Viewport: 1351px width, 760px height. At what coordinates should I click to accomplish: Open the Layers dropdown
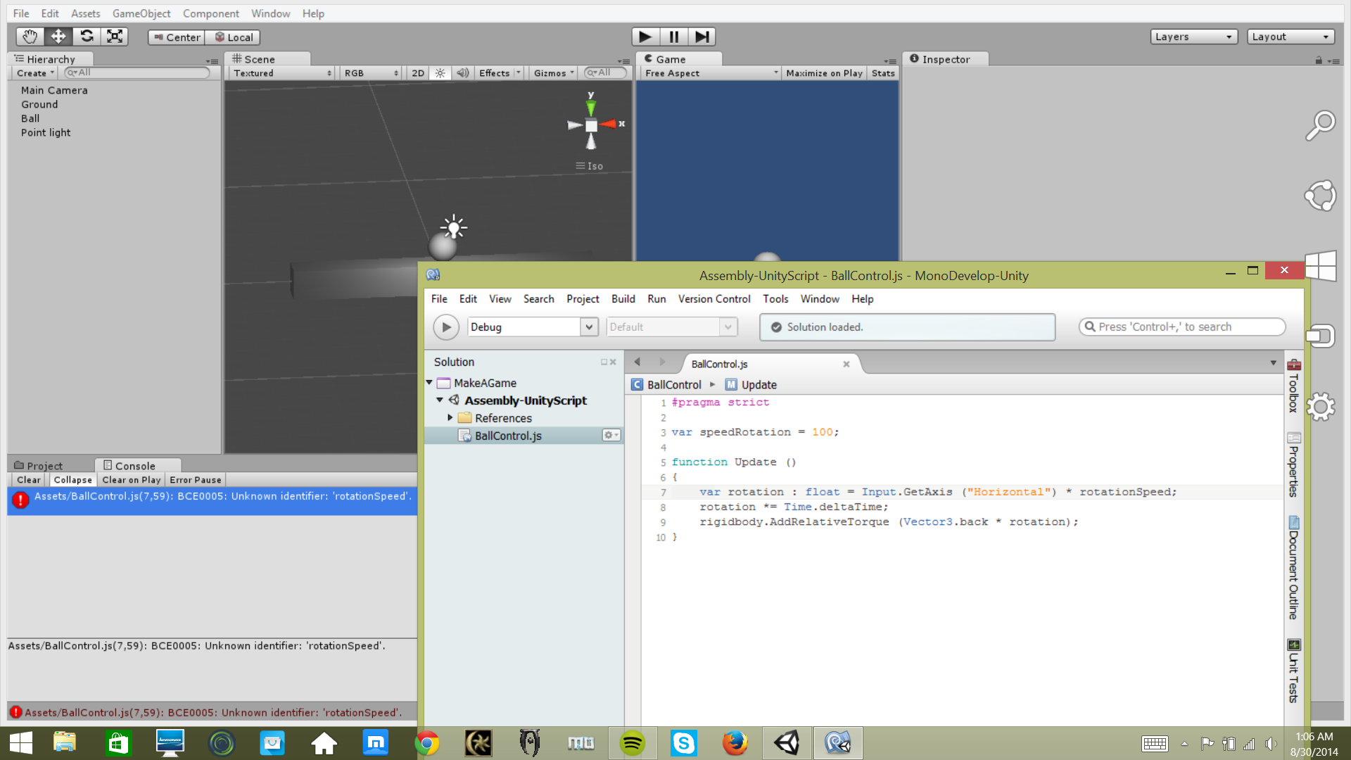click(x=1193, y=36)
